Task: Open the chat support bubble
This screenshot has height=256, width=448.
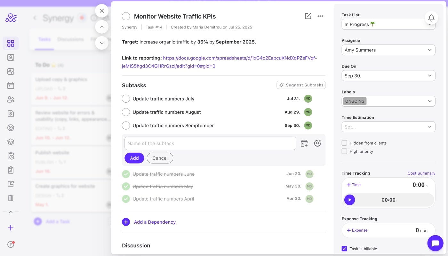Action: coord(435,244)
